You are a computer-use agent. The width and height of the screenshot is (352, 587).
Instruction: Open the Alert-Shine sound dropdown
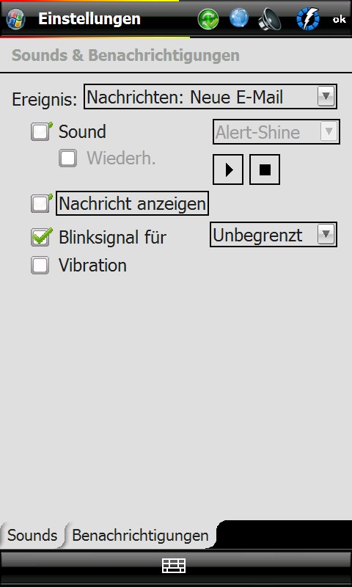tap(276, 132)
